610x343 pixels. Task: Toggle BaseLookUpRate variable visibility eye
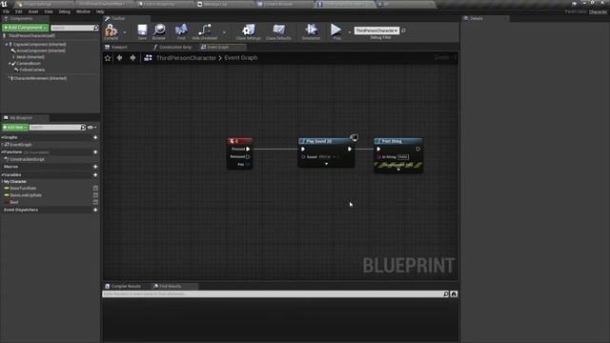tap(95, 195)
